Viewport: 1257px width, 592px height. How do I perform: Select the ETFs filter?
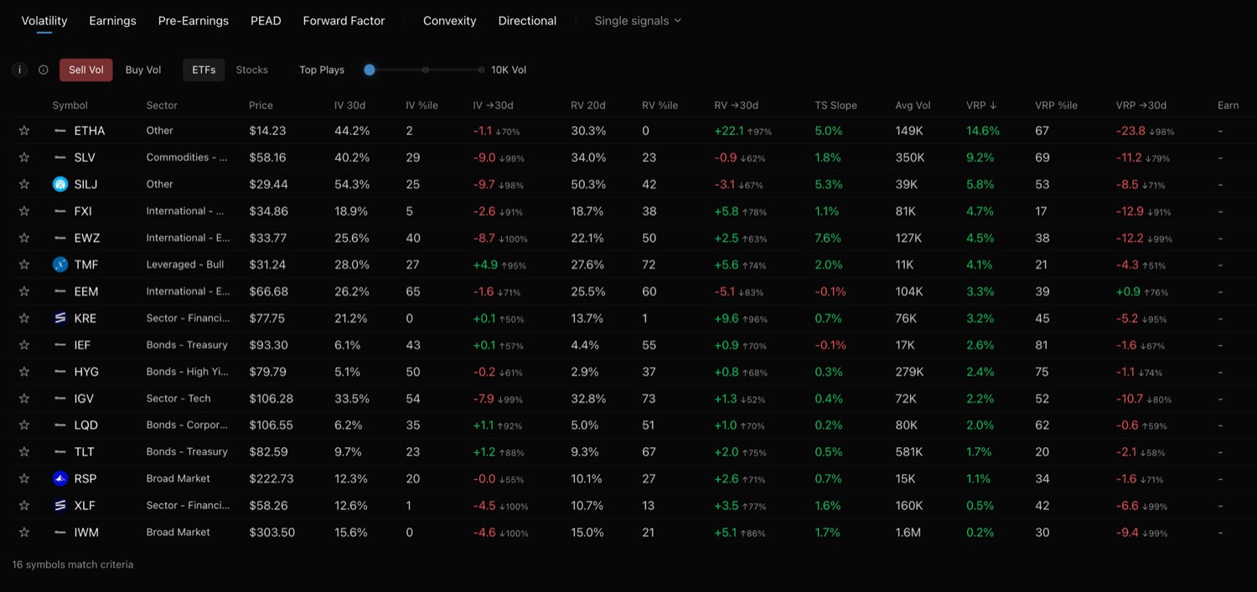(204, 70)
